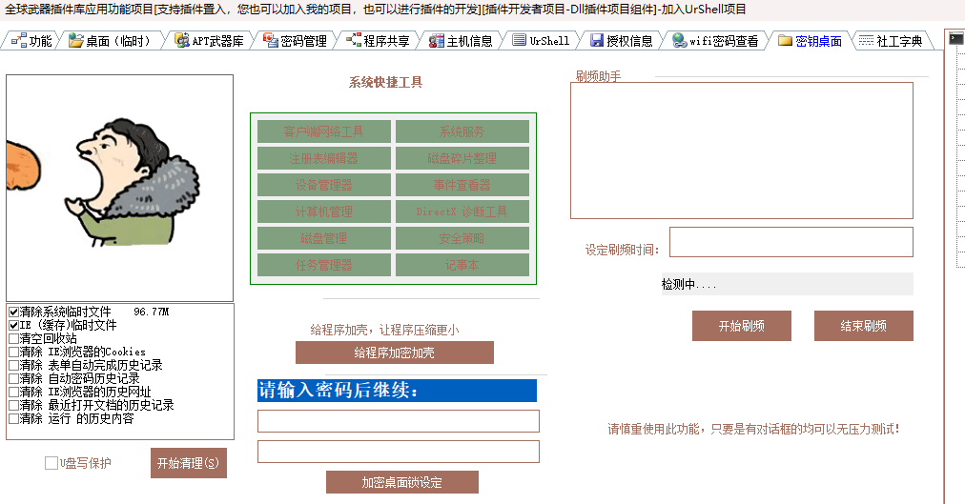Image resolution: width=965 pixels, height=504 pixels.
Task: Launch 磁盘碎片整理
Action: tap(462, 158)
